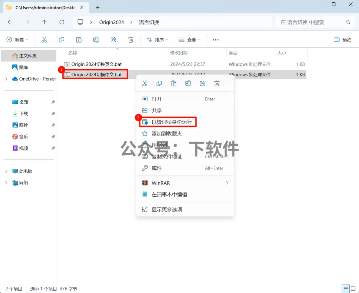Refresh the current folder view
Screen dimensions: 359x293
point(62,22)
